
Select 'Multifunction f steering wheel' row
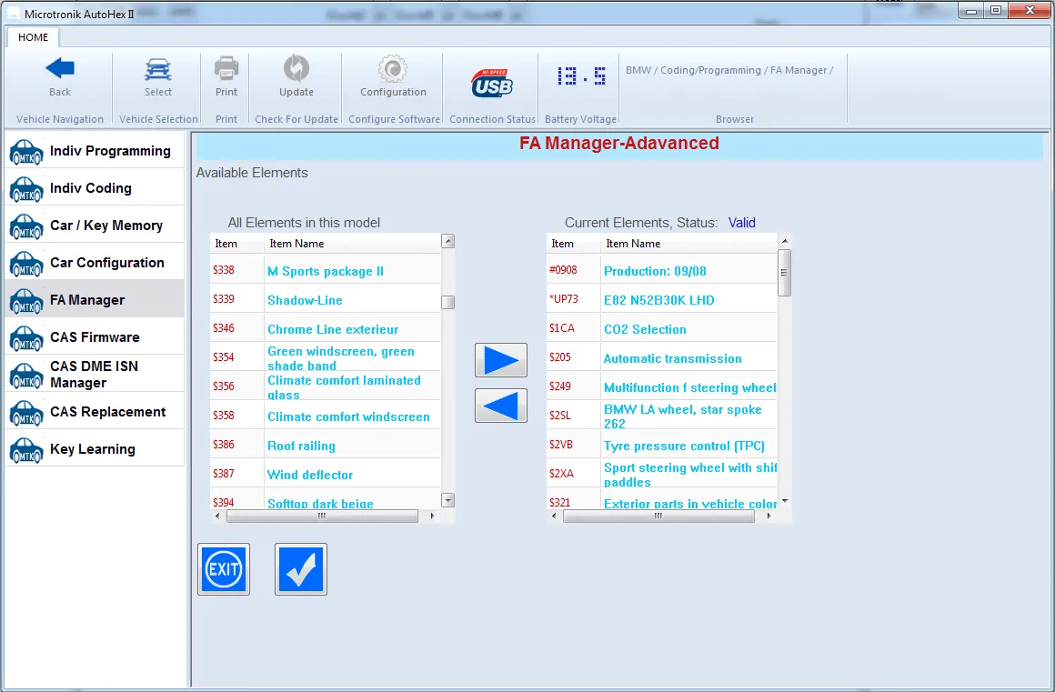tap(662, 387)
